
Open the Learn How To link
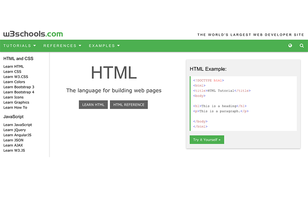(15, 108)
